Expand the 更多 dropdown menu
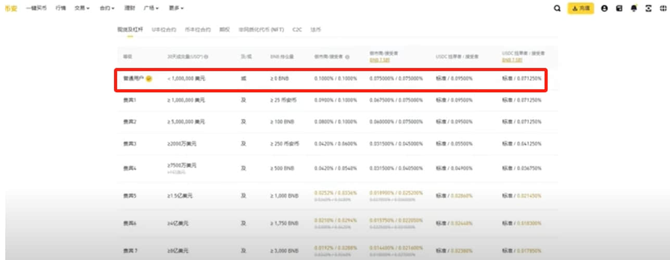This screenshot has height=260, width=670. pos(176,8)
